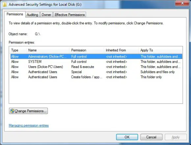
Task: Select the Users Read & execute entry
Action: pyautogui.click(x=96, y=67)
